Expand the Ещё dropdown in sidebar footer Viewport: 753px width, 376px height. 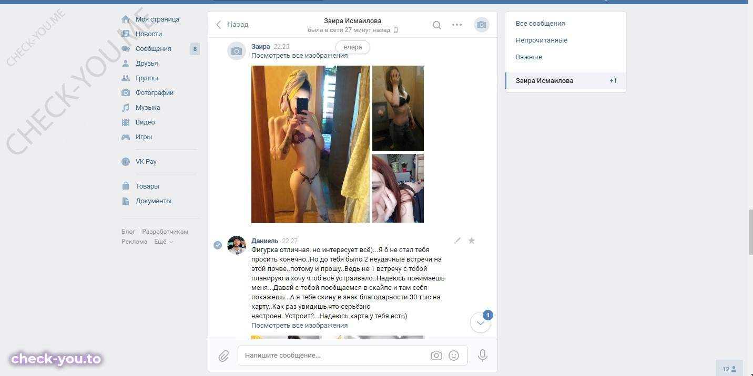click(x=164, y=242)
